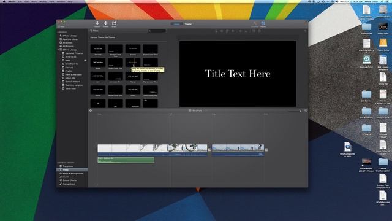Image resolution: width=392 pixels, height=221 pixels.
Task: Select the Pop-up title thumbnail
Action: (133, 76)
